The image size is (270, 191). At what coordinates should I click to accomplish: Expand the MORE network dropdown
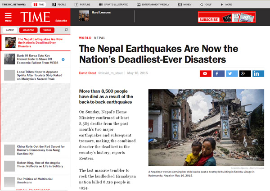pyautogui.click(x=227, y=4)
